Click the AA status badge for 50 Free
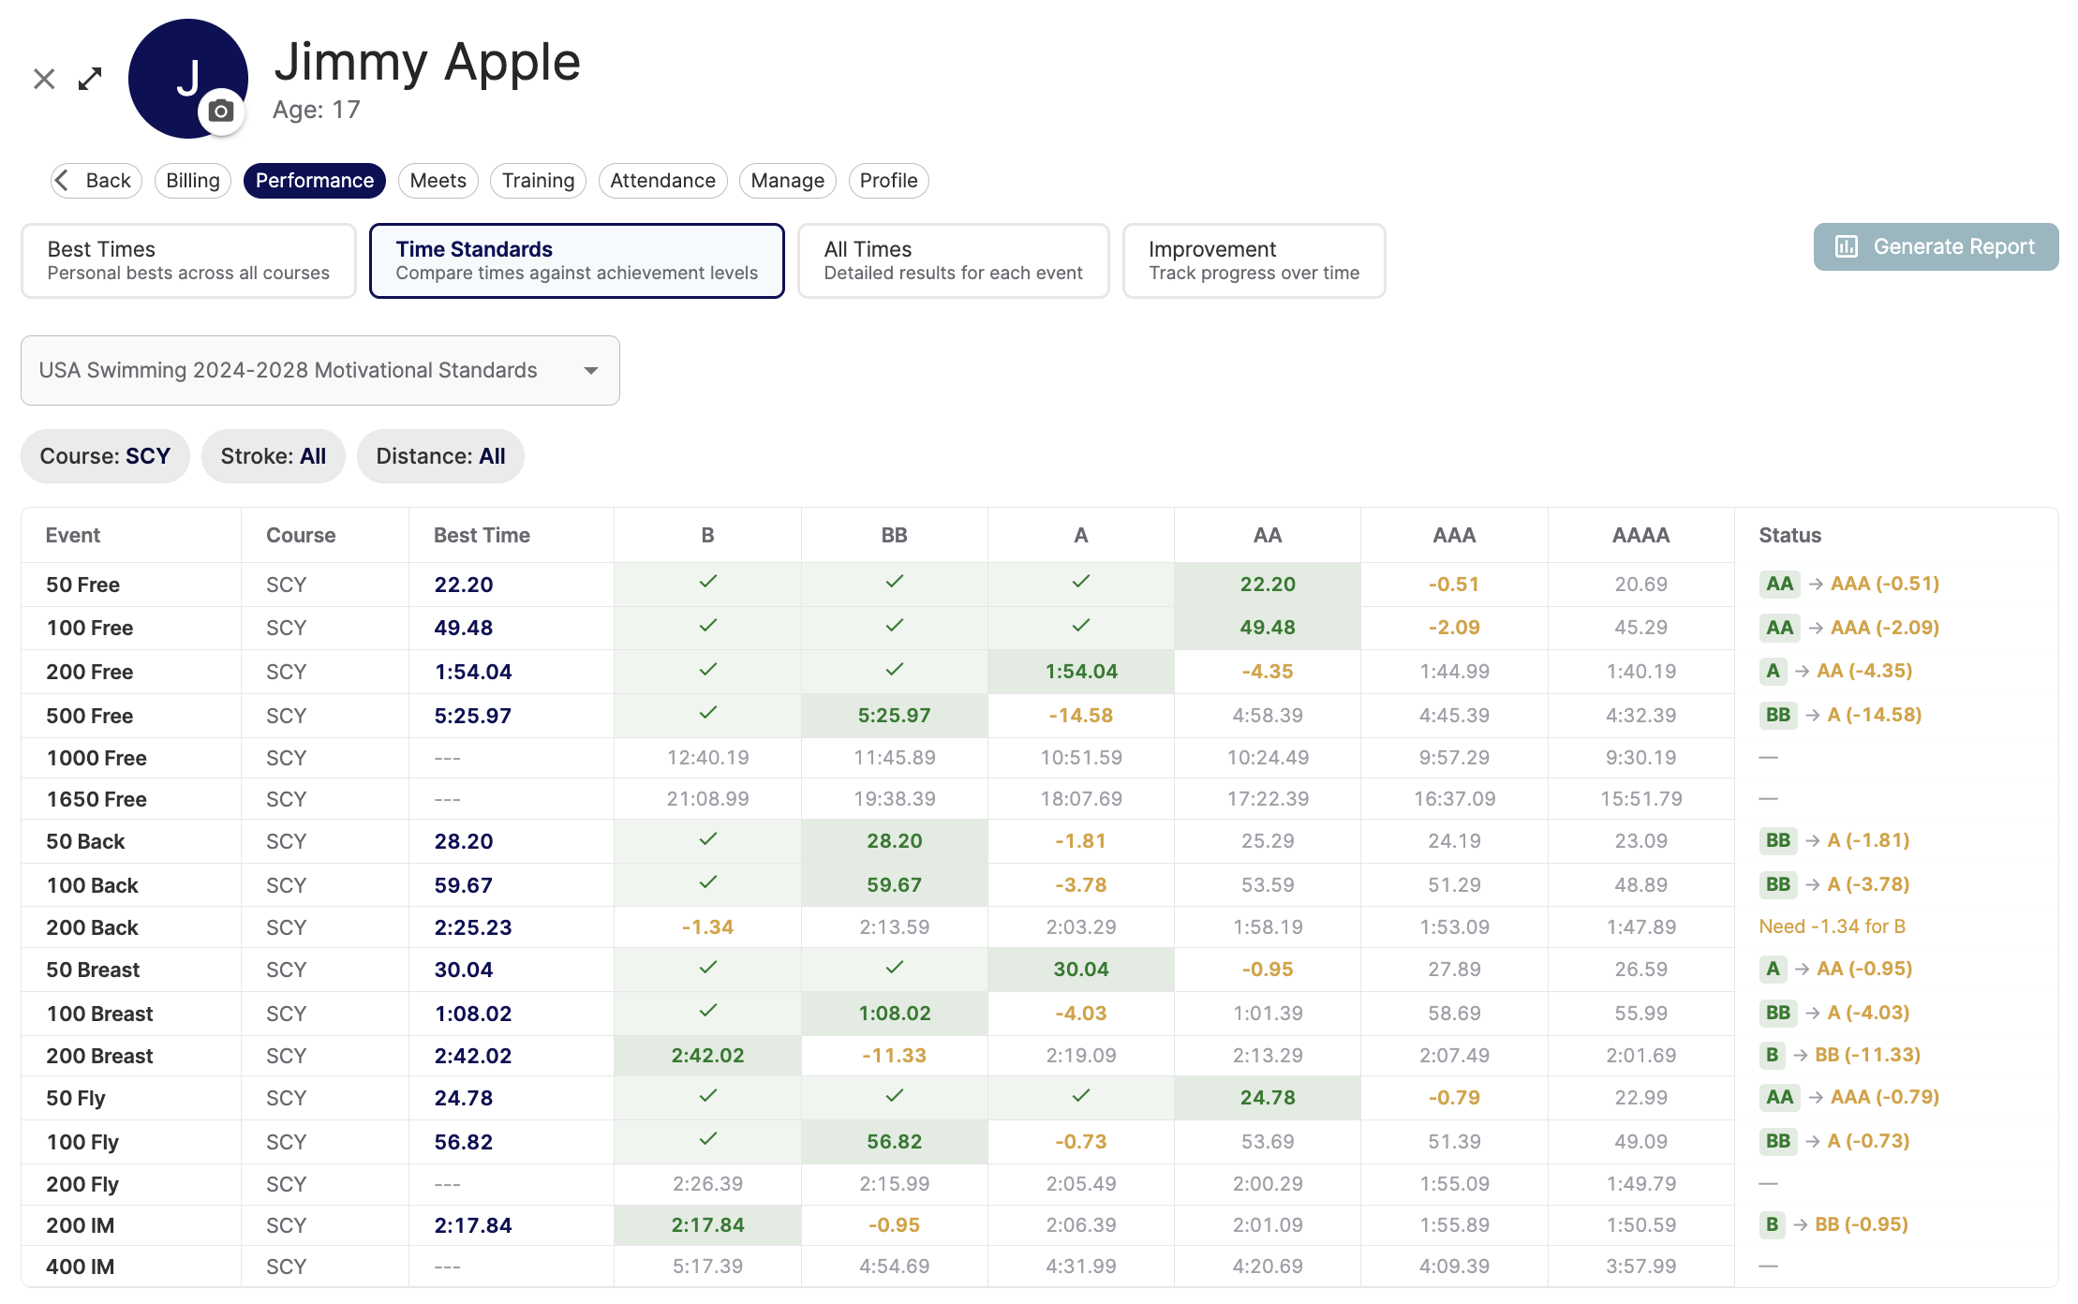Image resolution: width=2078 pixels, height=1304 pixels. coord(1778,584)
